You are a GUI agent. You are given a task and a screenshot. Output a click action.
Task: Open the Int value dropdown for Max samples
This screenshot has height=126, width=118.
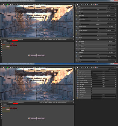[111, 8]
